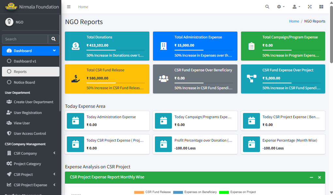Toggle Expenses on Beneficiary legend item
This screenshot has width=333, height=195.
tap(195, 192)
